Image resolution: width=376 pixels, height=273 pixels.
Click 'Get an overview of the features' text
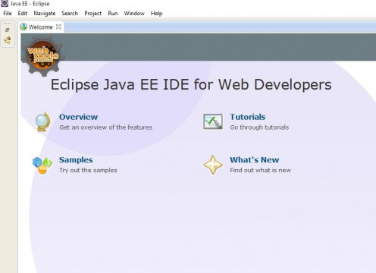click(x=105, y=127)
